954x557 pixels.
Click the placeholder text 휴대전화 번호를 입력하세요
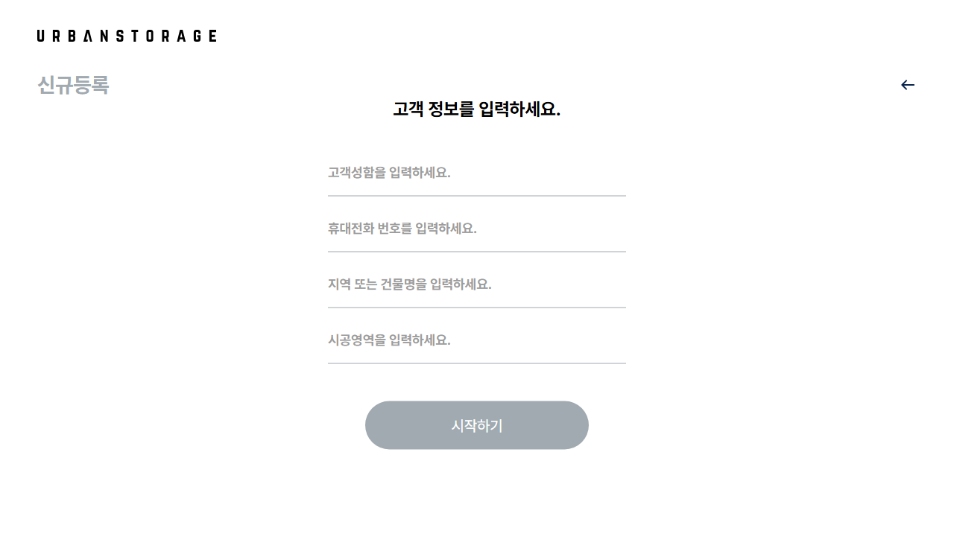point(402,229)
